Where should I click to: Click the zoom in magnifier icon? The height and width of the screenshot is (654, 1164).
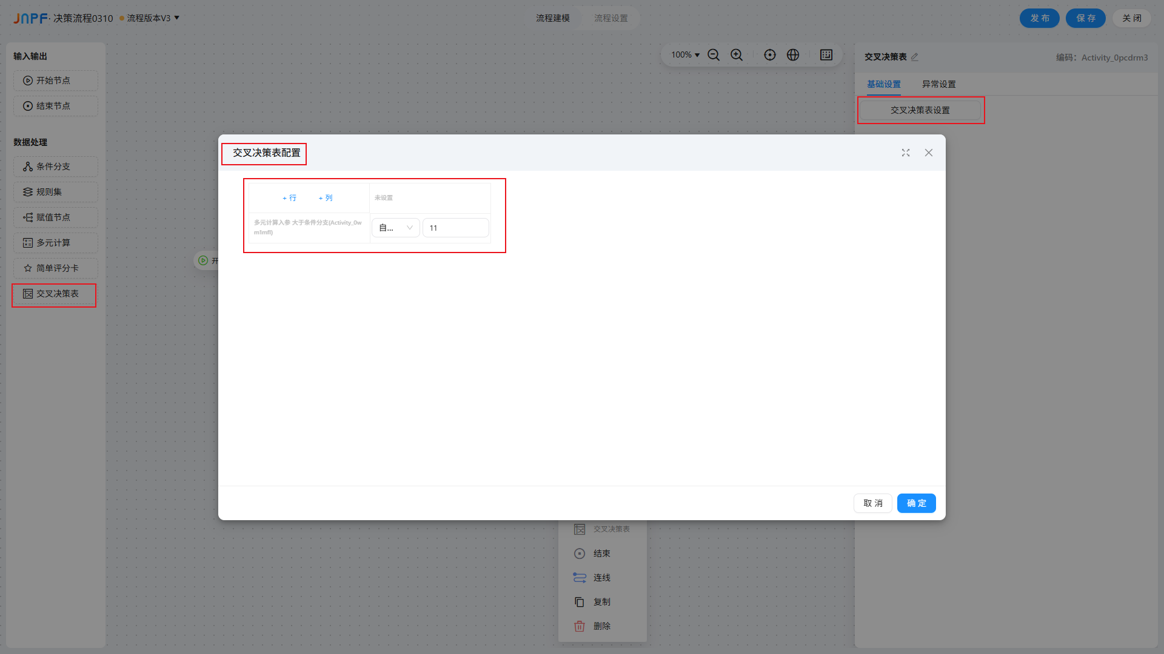click(737, 55)
